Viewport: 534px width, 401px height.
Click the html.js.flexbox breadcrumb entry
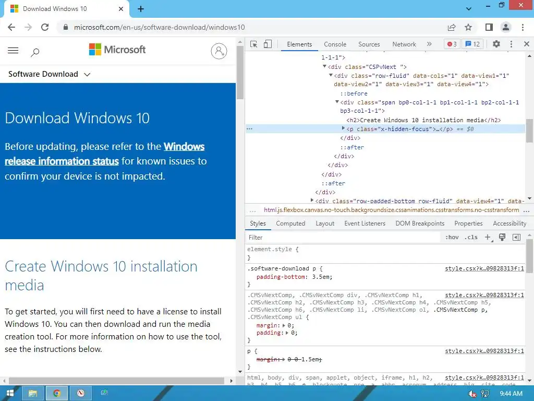pyautogui.click(x=391, y=210)
